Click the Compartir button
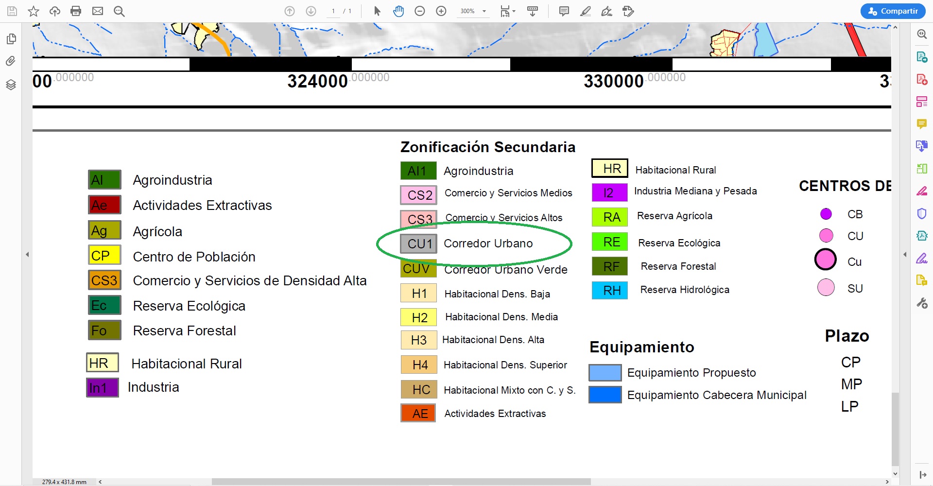This screenshot has width=933, height=486. tap(893, 11)
